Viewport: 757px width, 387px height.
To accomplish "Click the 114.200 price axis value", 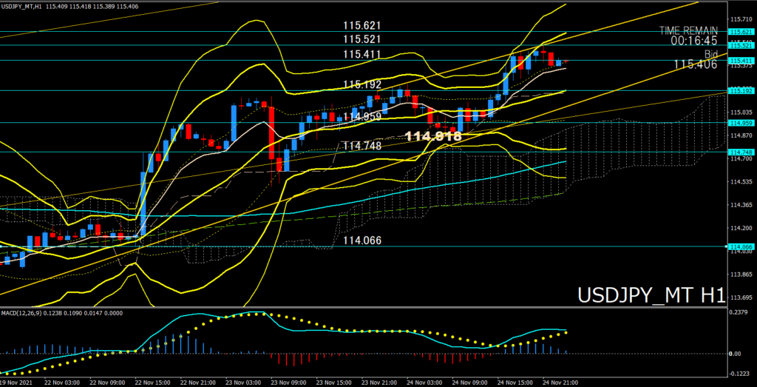I will [741, 228].
